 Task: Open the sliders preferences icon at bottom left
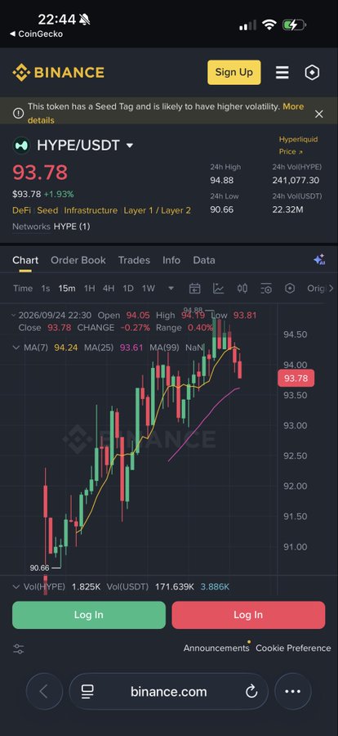tap(18, 648)
